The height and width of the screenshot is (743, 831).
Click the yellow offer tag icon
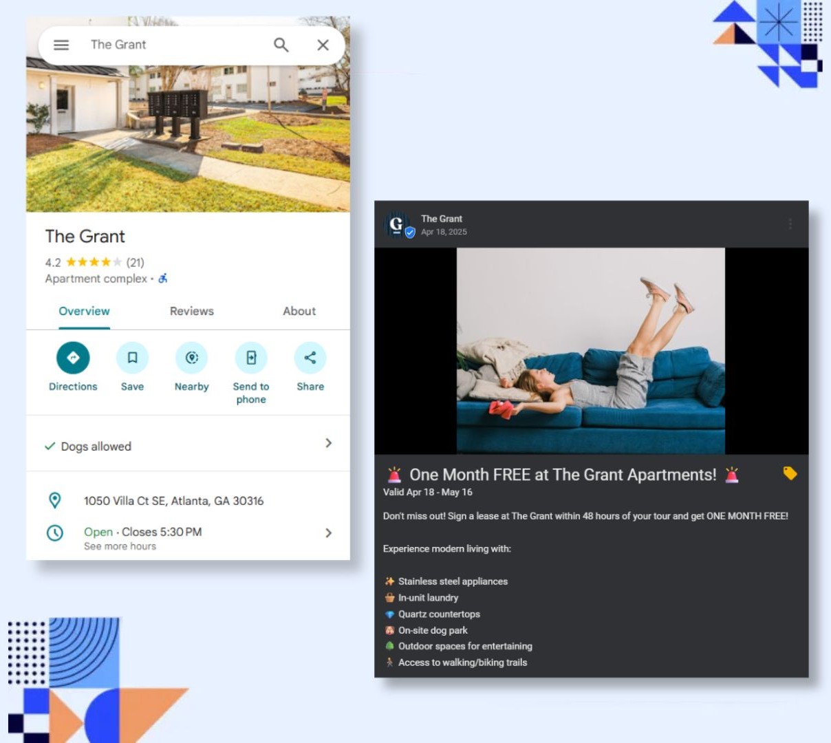790,473
